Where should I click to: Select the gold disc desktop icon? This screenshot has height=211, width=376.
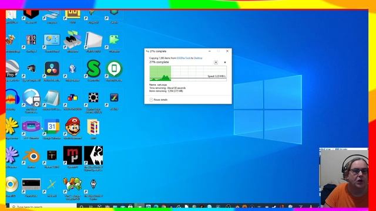click(x=11, y=184)
